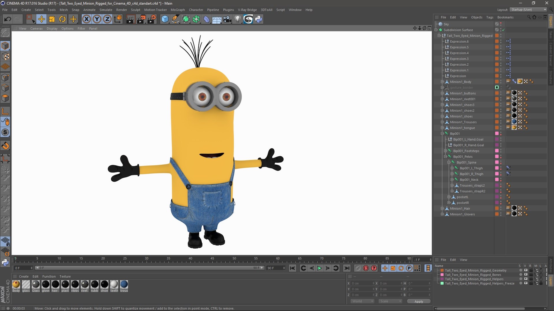This screenshot has width=554, height=311.
Task: Open the Character menu
Action: (196, 10)
